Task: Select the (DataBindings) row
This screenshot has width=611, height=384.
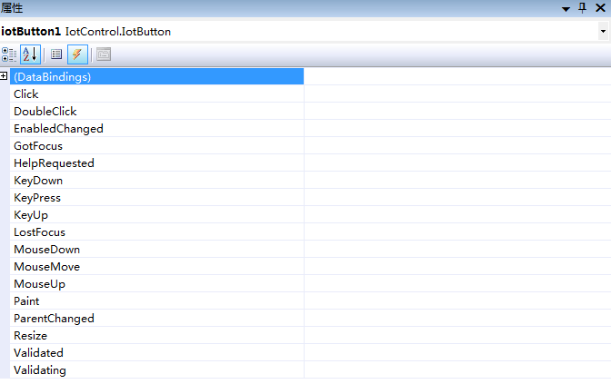Action: pos(156,76)
